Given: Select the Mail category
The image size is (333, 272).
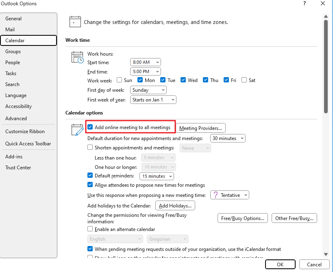Looking at the screenshot, I should pos(28,30).
